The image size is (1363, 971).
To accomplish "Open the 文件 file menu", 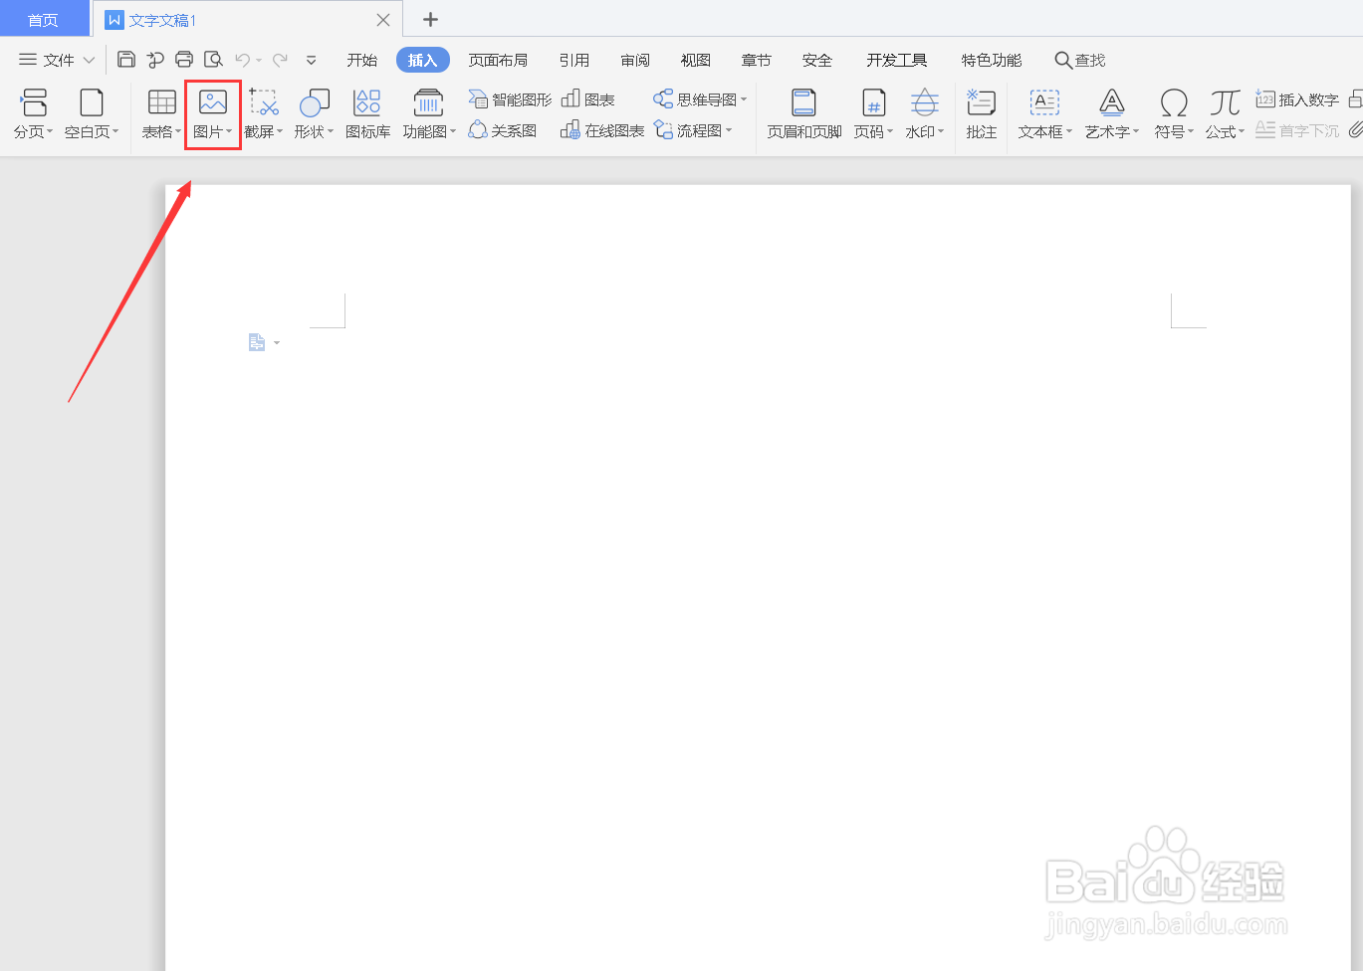I will pyautogui.click(x=57, y=60).
